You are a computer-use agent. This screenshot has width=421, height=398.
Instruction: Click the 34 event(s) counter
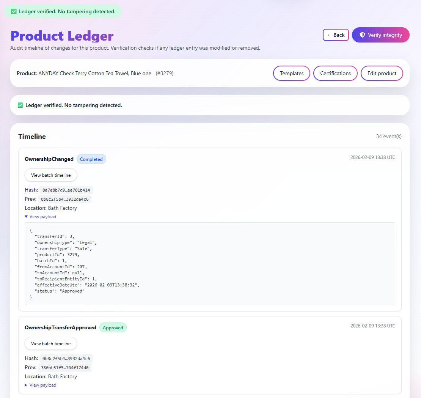[x=389, y=136]
